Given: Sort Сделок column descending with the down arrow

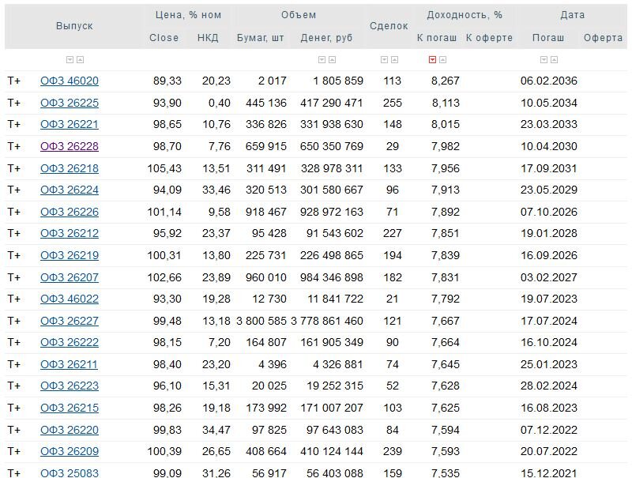Looking at the screenshot, I should [384, 59].
